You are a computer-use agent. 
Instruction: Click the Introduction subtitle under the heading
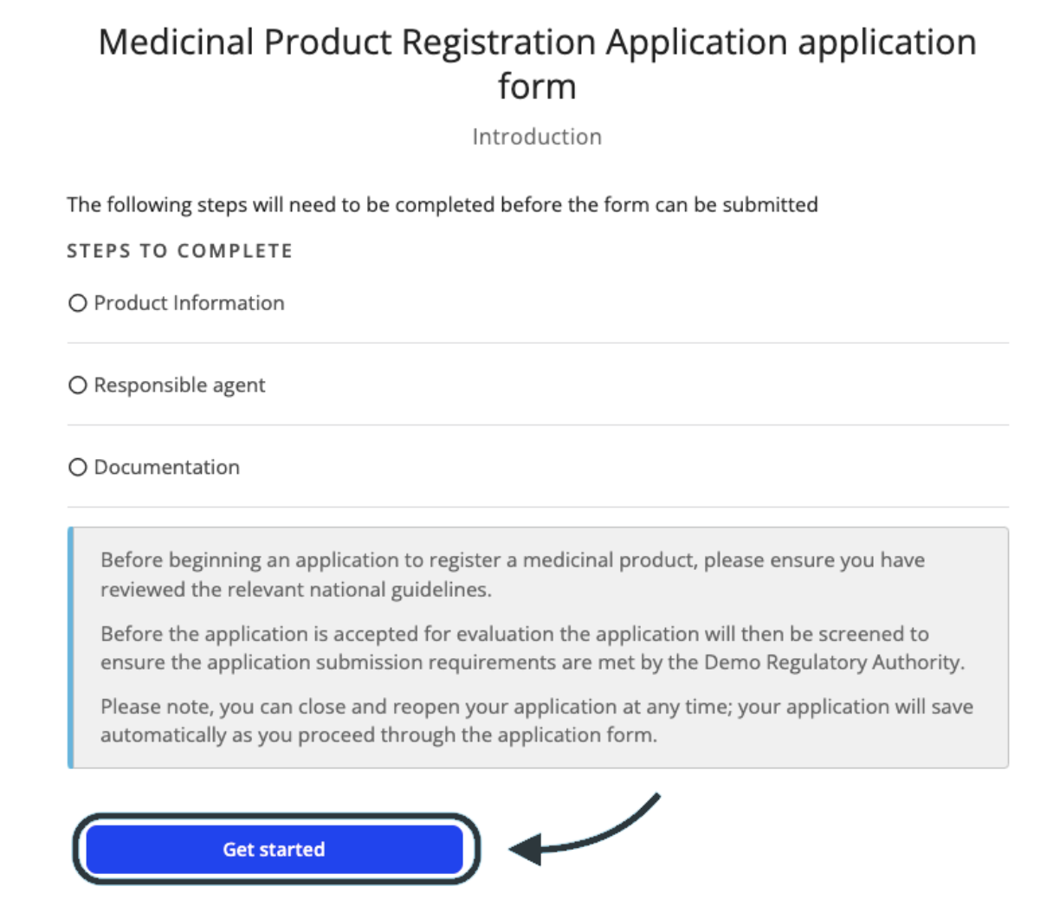[537, 137]
